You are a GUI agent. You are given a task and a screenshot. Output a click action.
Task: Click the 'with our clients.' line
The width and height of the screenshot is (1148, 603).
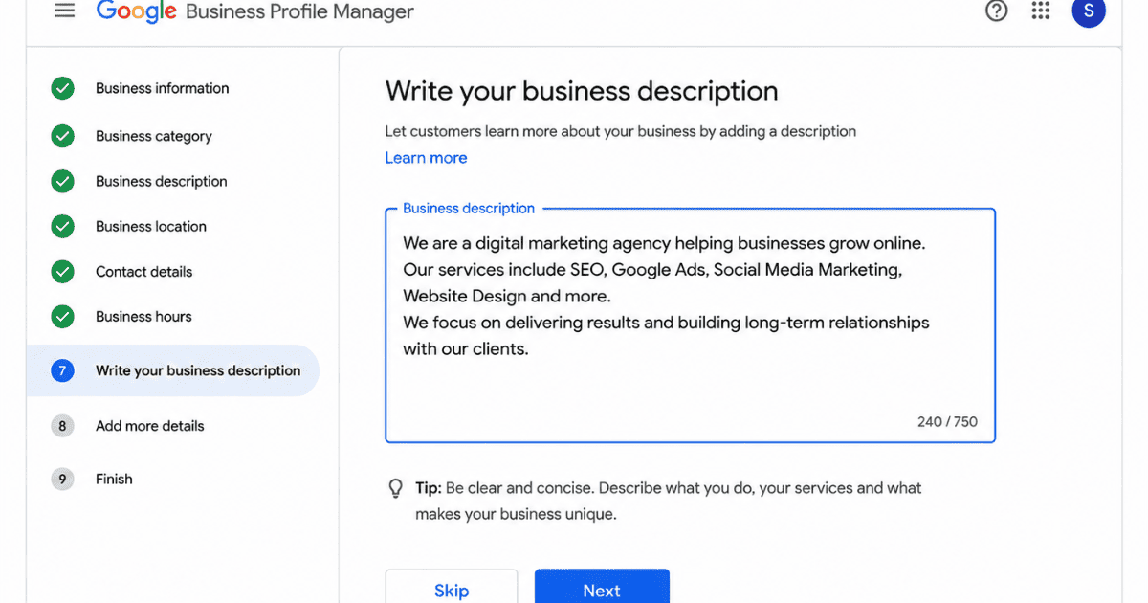click(466, 349)
